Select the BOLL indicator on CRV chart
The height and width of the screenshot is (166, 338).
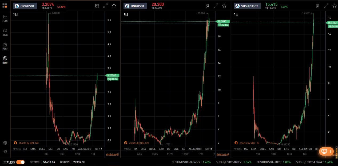pos(42,149)
